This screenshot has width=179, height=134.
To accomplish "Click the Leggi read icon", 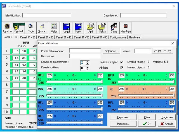I will pos(67,28).
